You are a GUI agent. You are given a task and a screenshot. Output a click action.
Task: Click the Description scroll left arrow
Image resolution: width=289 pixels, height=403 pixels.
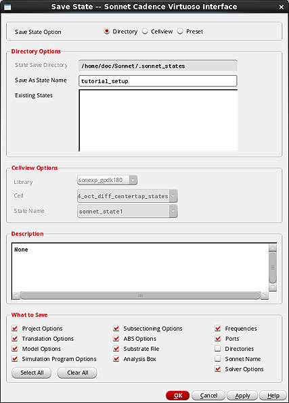click(16, 295)
